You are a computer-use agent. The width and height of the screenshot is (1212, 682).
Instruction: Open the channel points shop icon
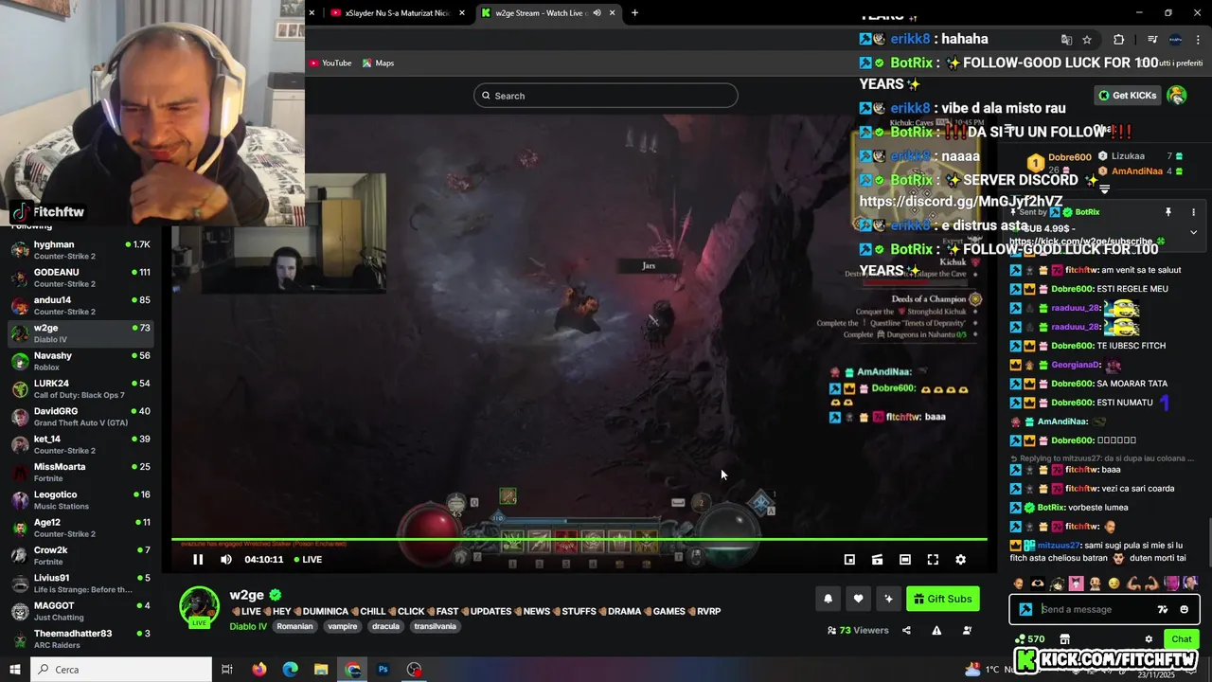1064,639
